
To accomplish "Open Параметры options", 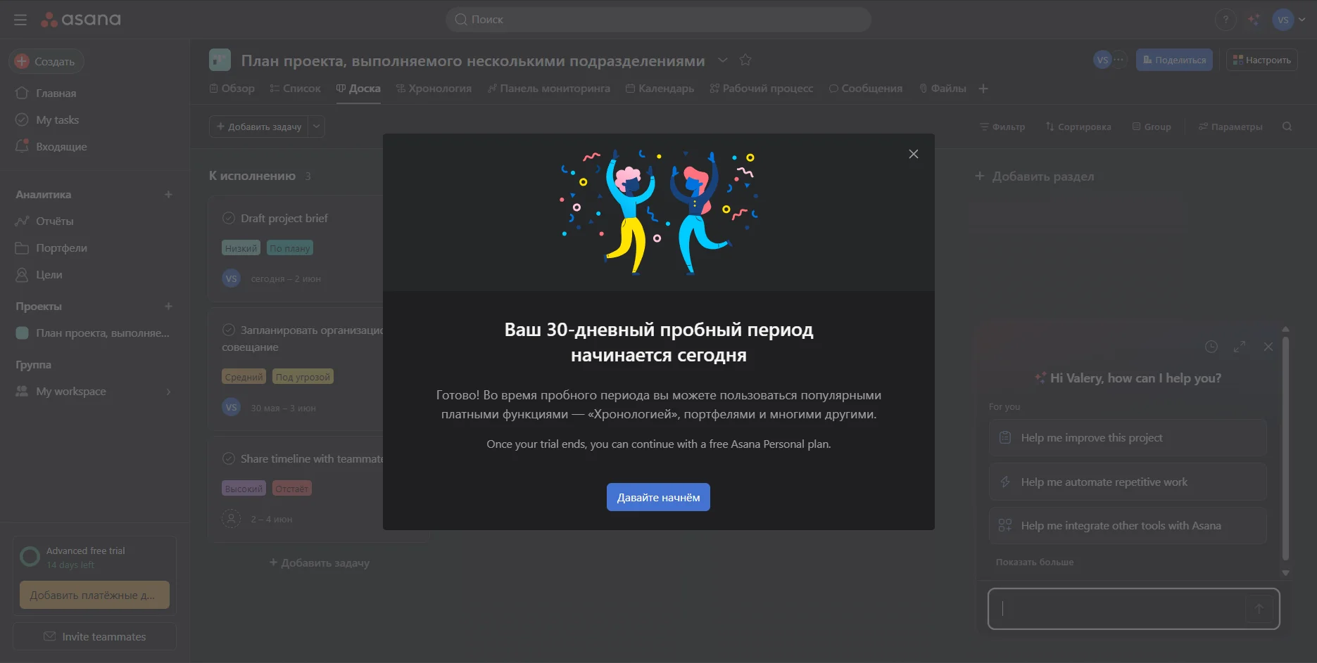I will pos(1230,127).
